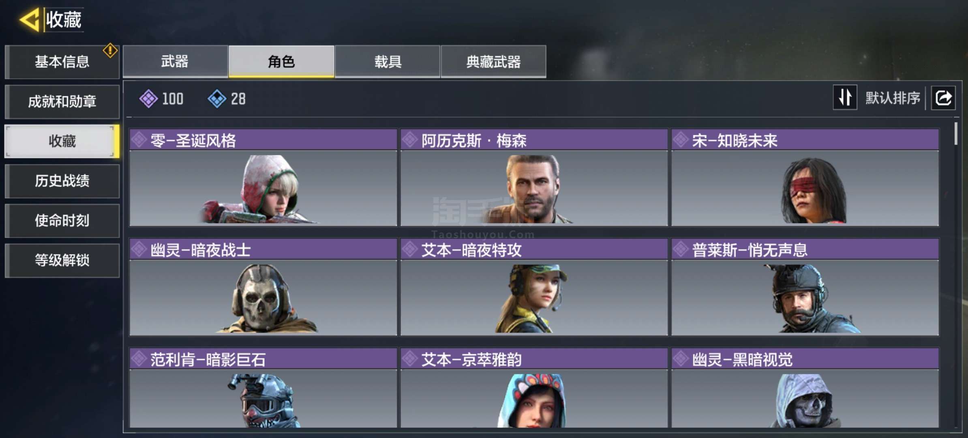The width and height of the screenshot is (968, 438).
Task: Open the 默认排序 sort dropdown
Action: click(892, 98)
